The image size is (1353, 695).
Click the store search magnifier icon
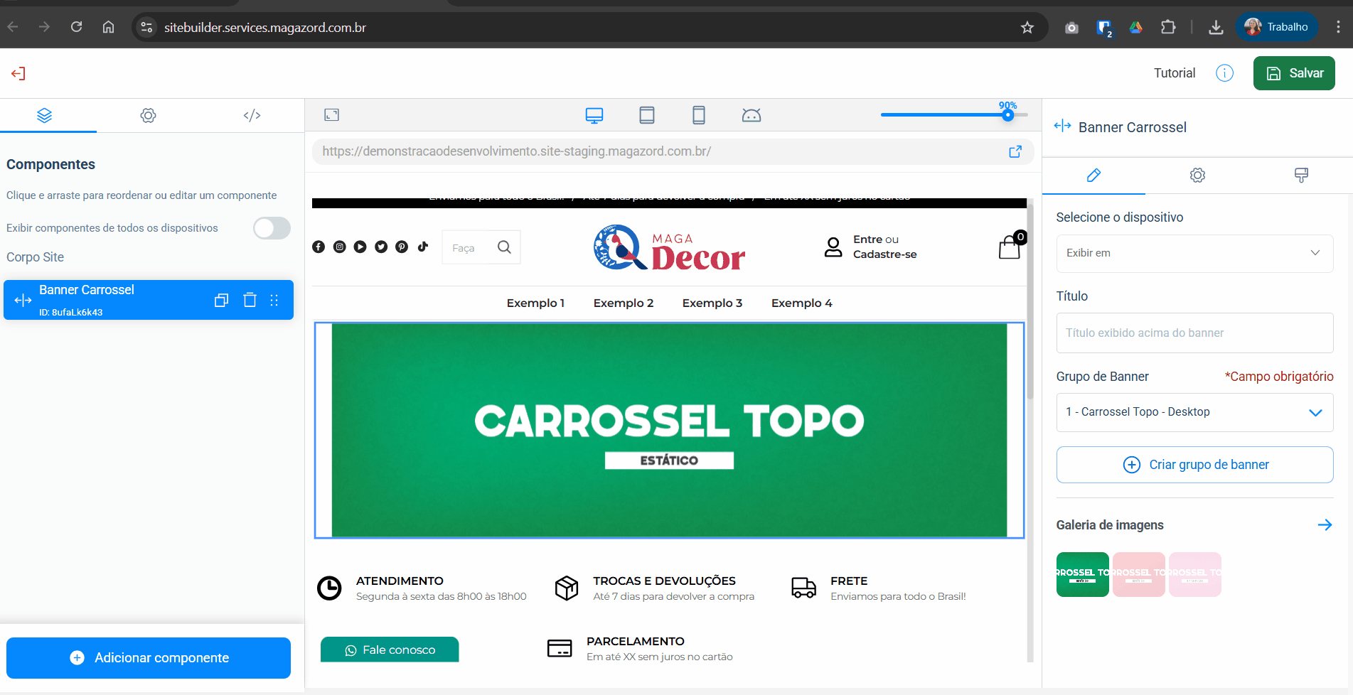coord(504,247)
